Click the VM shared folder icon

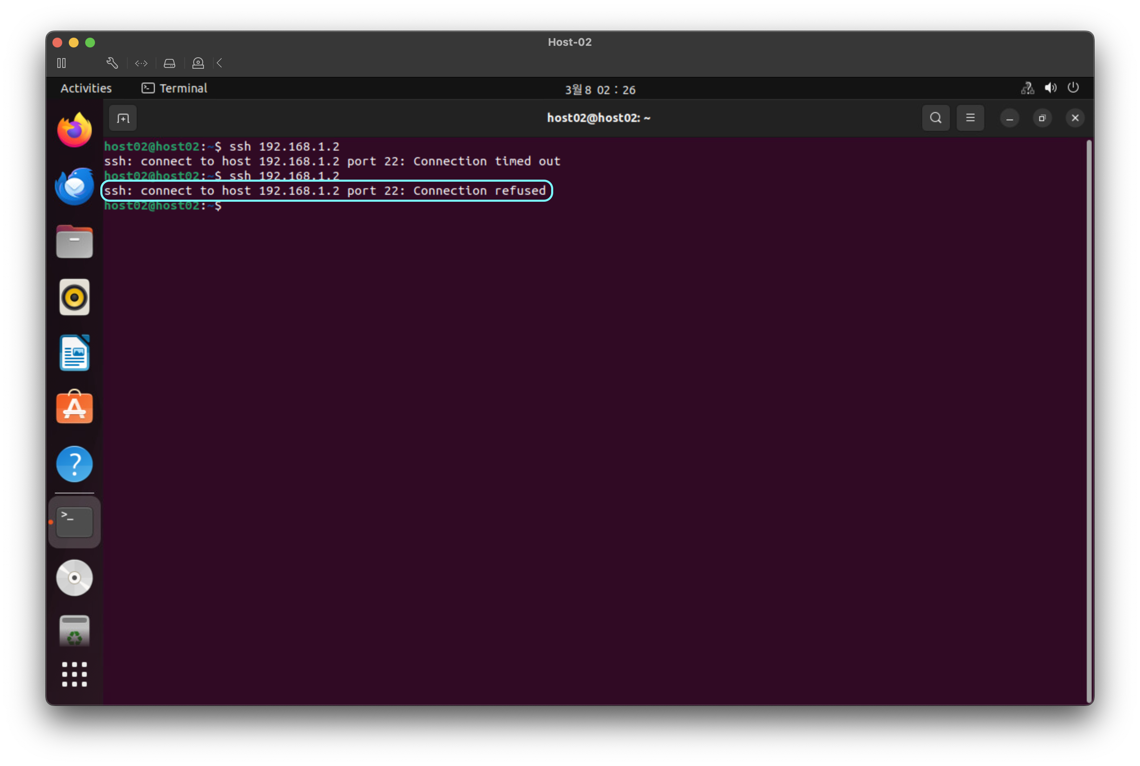pyautogui.click(x=198, y=63)
